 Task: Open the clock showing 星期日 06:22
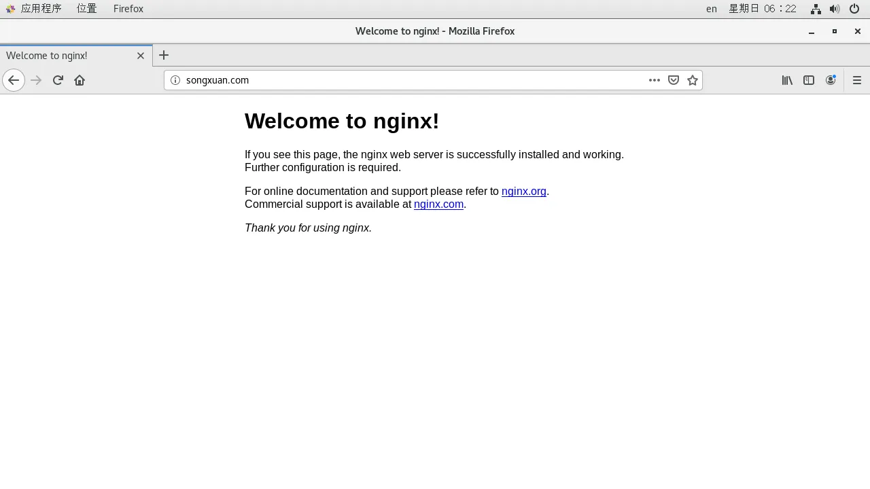click(762, 9)
